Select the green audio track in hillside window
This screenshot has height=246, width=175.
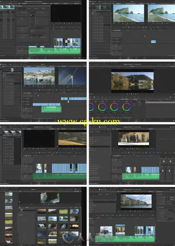pyautogui.click(x=59, y=176)
